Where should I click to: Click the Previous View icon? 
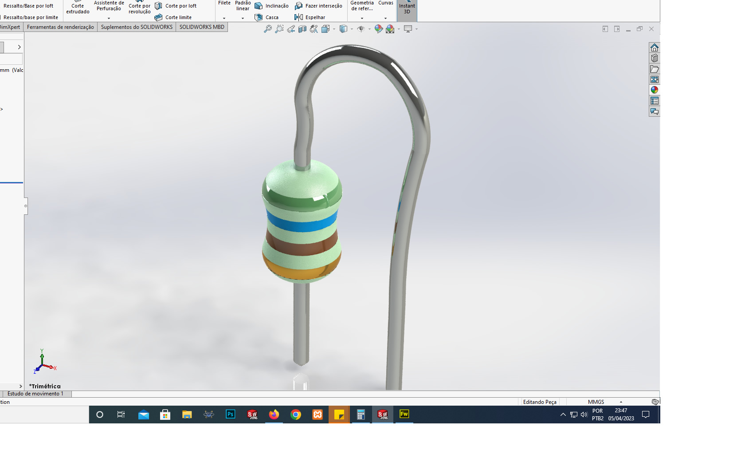tap(291, 29)
